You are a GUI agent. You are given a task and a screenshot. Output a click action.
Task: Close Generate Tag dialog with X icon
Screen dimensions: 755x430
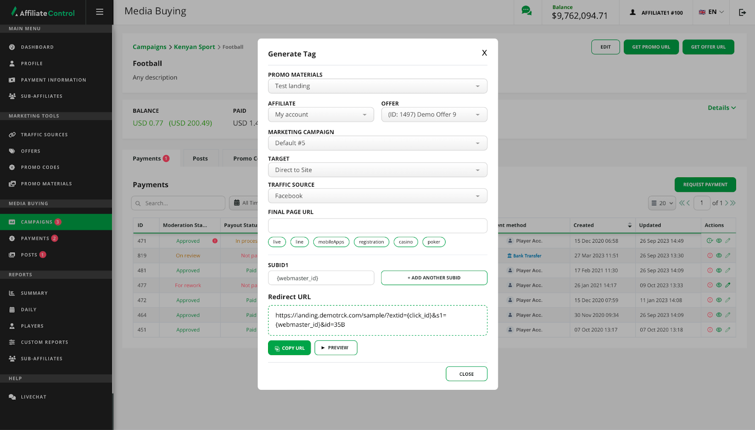pyautogui.click(x=484, y=53)
